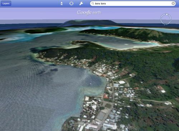
Task: Tap the bottom tick of compass ring
Action: pyautogui.click(x=165, y=24)
